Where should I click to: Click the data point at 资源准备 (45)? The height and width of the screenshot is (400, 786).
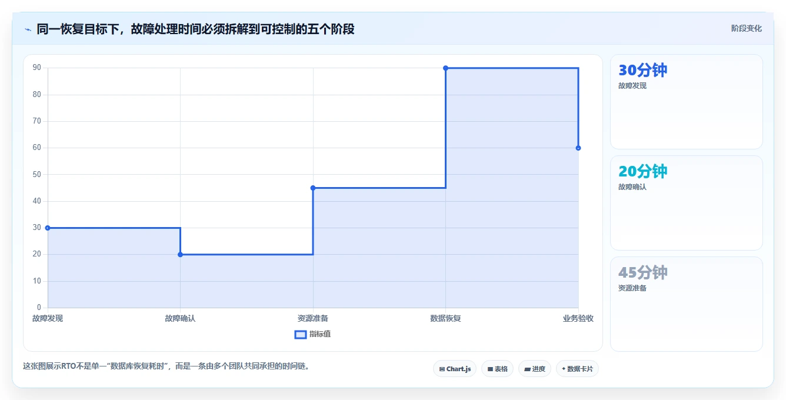coord(313,188)
